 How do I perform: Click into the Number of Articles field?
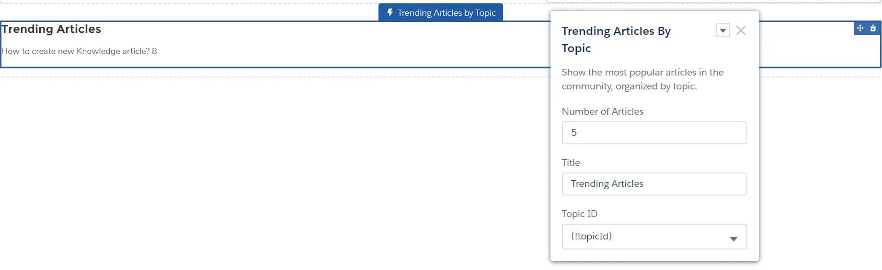(x=654, y=133)
